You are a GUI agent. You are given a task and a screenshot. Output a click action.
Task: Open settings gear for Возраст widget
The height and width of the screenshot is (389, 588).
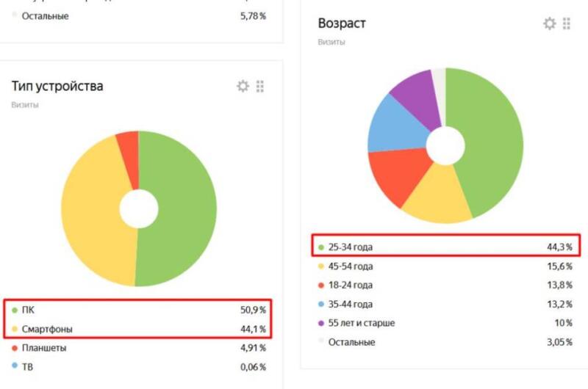coord(549,23)
